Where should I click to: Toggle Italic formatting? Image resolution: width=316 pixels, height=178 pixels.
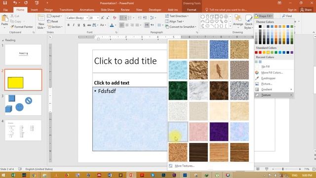(74, 25)
